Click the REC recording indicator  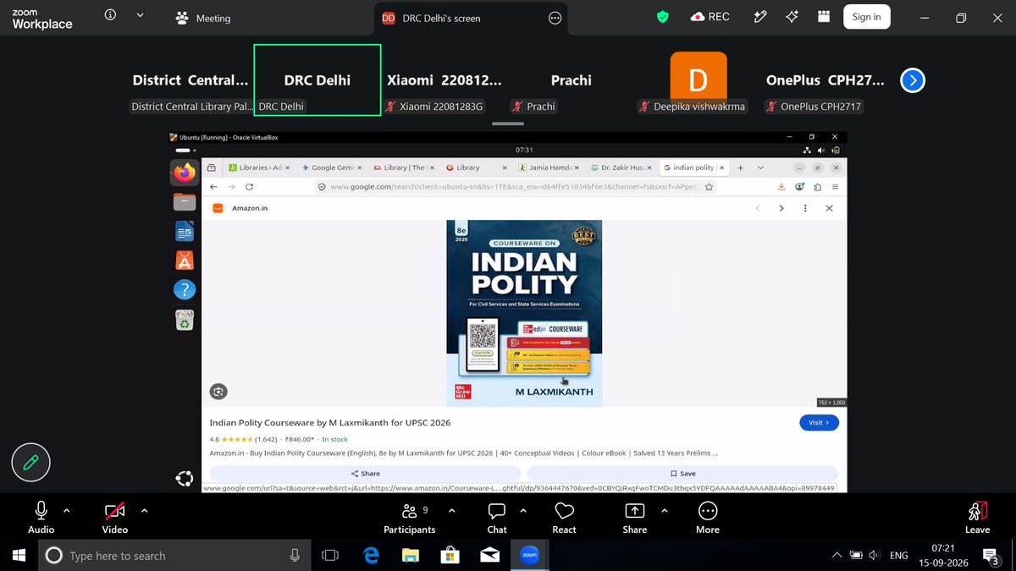tap(710, 17)
